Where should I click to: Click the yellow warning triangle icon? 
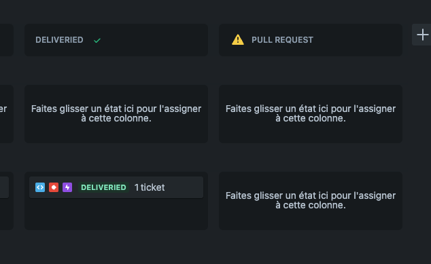238,40
